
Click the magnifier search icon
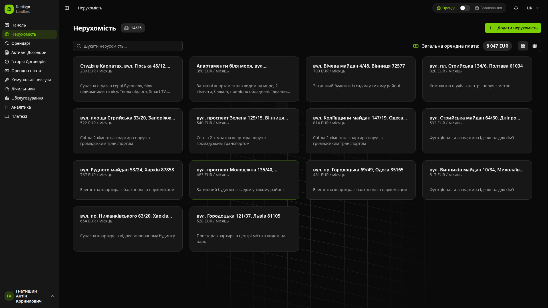79,46
